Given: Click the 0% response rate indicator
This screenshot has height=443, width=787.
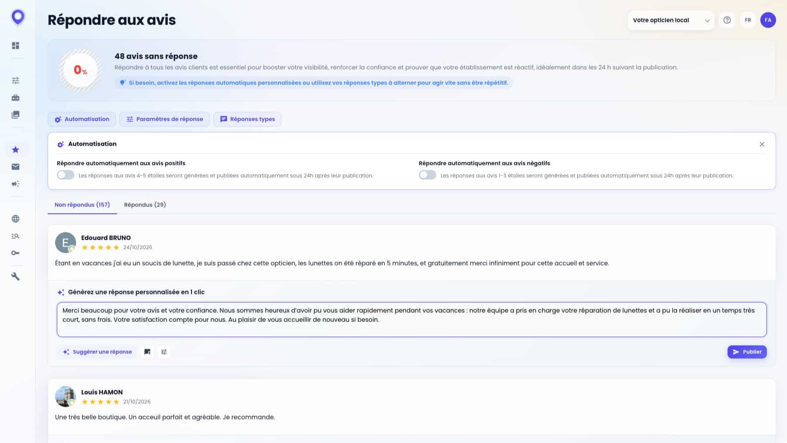Looking at the screenshot, I should coord(80,70).
